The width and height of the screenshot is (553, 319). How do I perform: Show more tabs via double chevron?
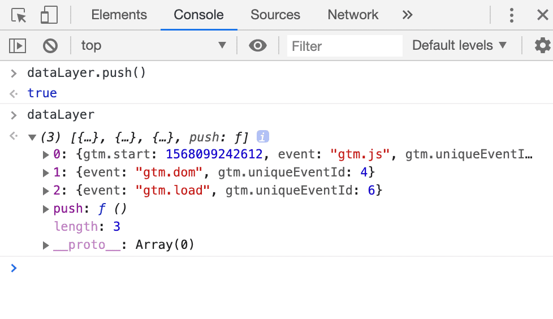click(x=407, y=15)
